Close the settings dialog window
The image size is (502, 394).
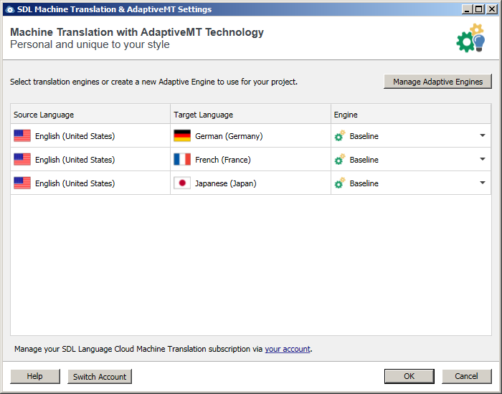pyautogui.click(x=492, y=9)
